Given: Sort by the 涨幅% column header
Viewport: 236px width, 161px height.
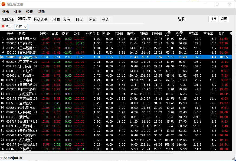Looking at the screenshot, I should [44, 34].
